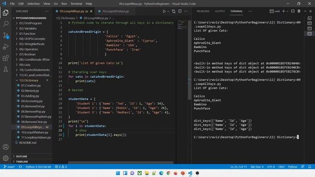Open the Go menu
315x177 pixels.
pyautogui.click(x=56, y=3)
